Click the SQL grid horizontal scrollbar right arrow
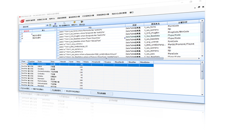This screenshot has width=228, height=136. (x=199, y=59)
